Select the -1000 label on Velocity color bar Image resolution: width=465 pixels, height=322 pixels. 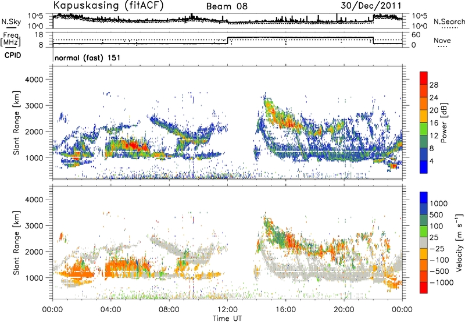(442, 282)
